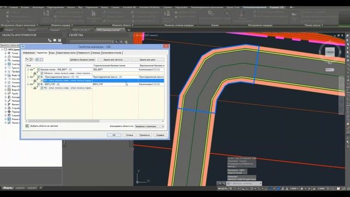
Task: Collapse the 'BL - ВЕРХ_ГОР' tree node
Action: click(28, 84)
